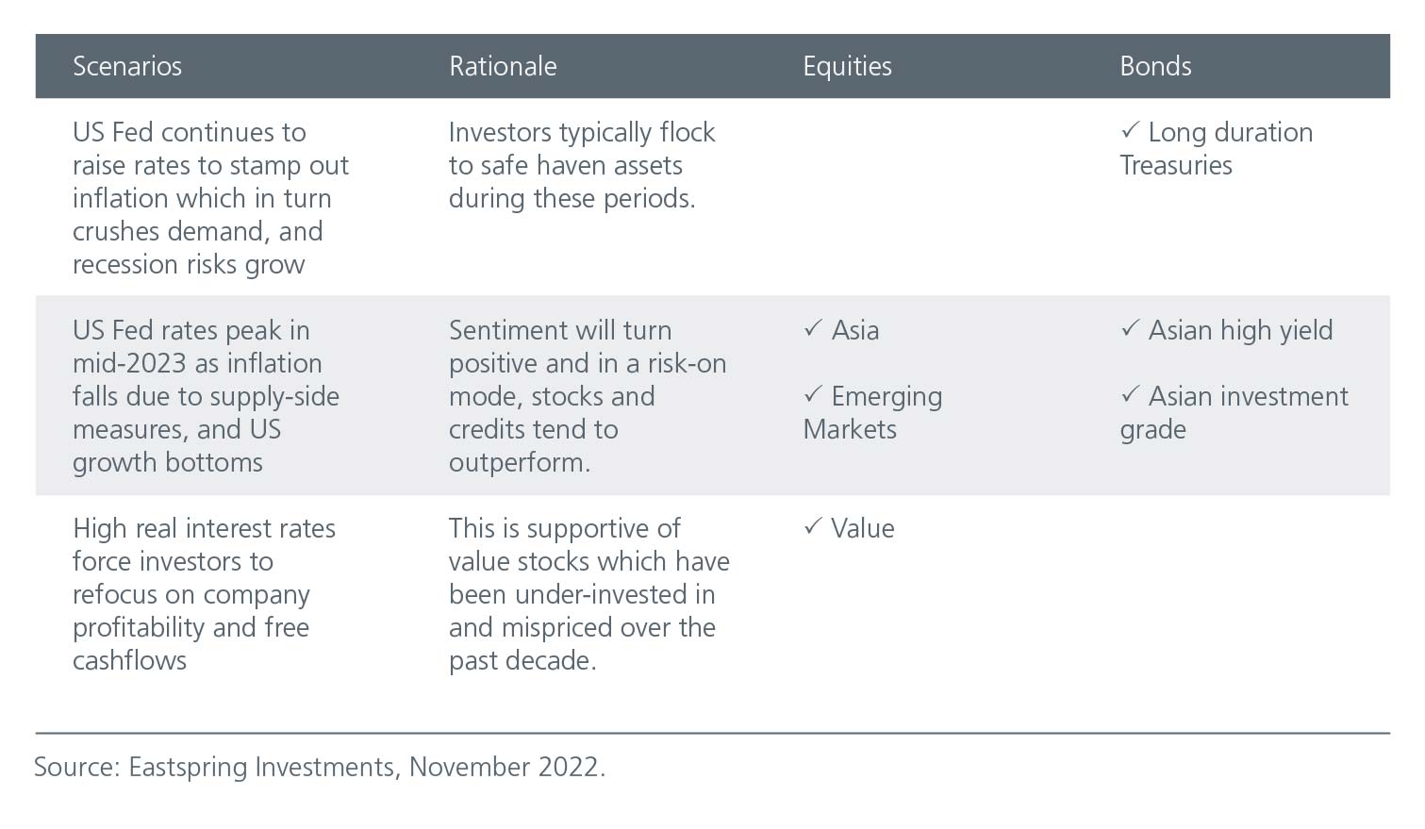Click the Asian high yield bonds entry
This screenshot has height=829, width=1425.
point(1227,330)
